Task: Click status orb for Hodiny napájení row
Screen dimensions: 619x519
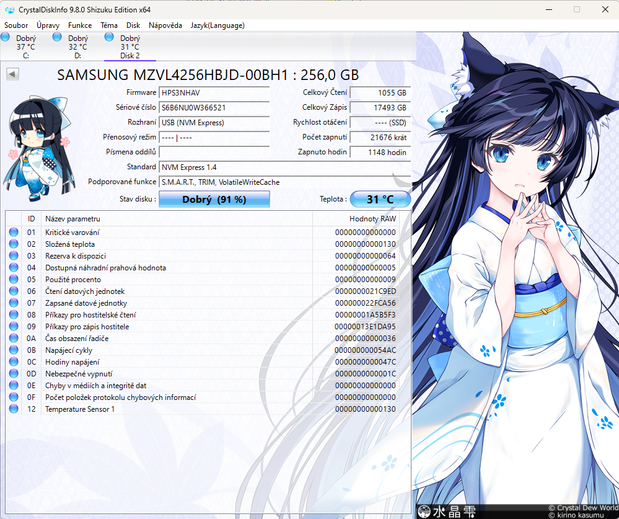Action: click(x=14, y=362)
